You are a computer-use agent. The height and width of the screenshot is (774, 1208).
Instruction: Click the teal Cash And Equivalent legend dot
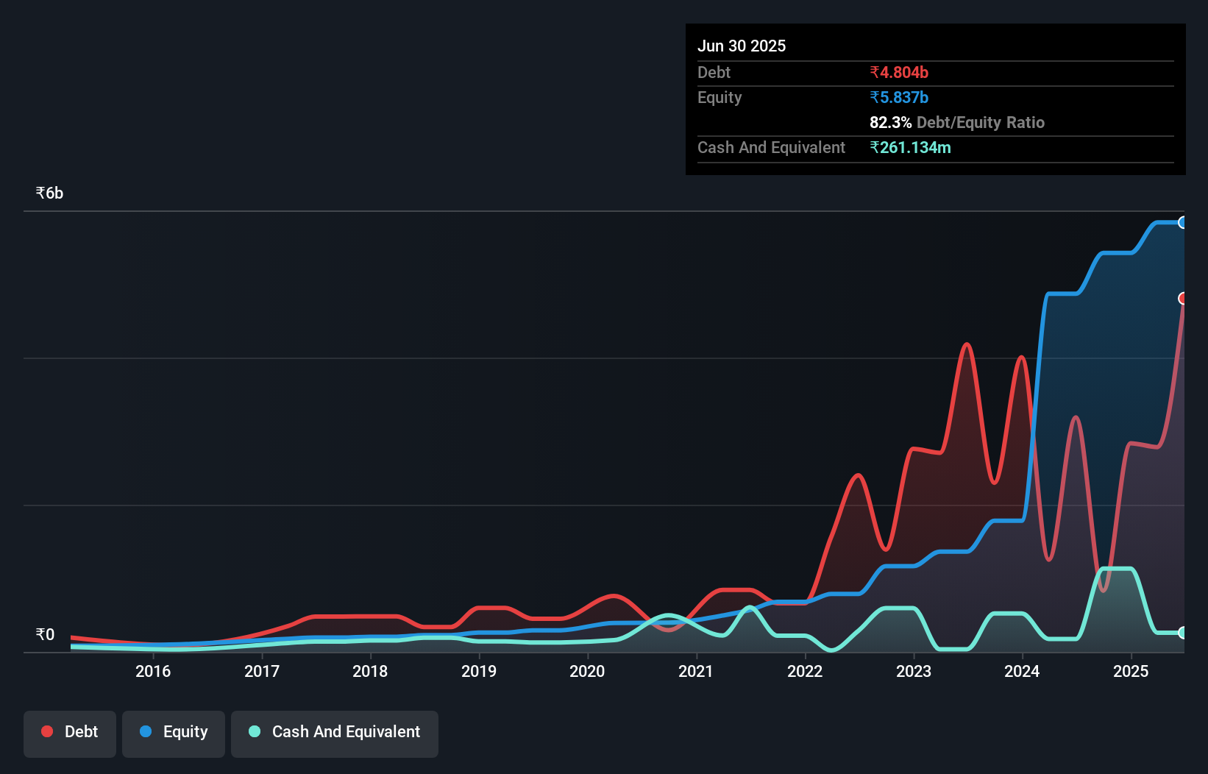point(255,731)
